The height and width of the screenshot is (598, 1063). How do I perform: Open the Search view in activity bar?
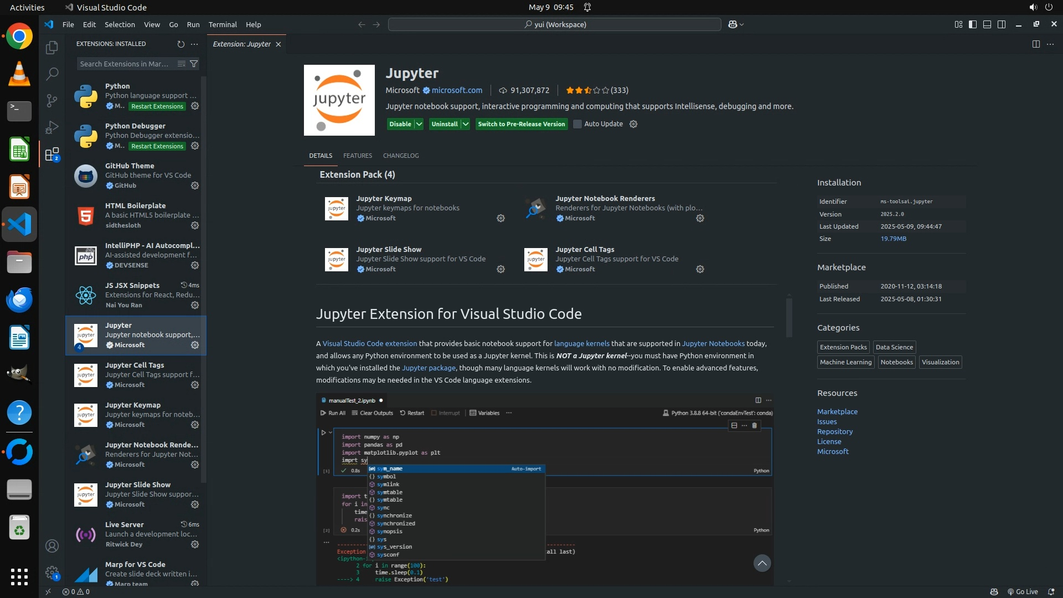click(x=52, y=74)
